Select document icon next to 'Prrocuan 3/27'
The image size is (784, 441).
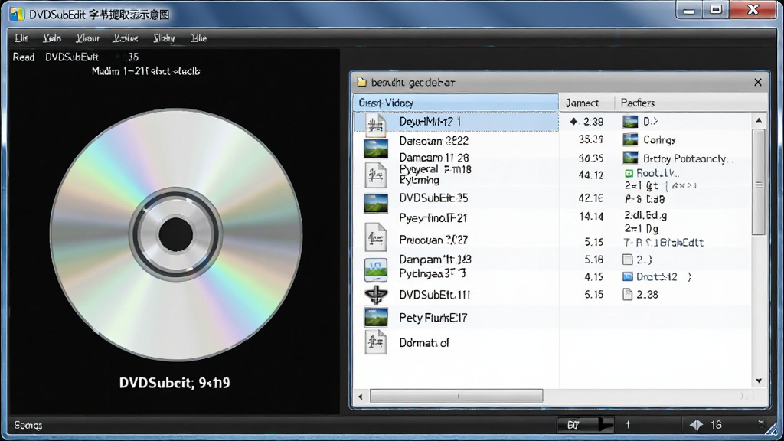click(375, 237)
